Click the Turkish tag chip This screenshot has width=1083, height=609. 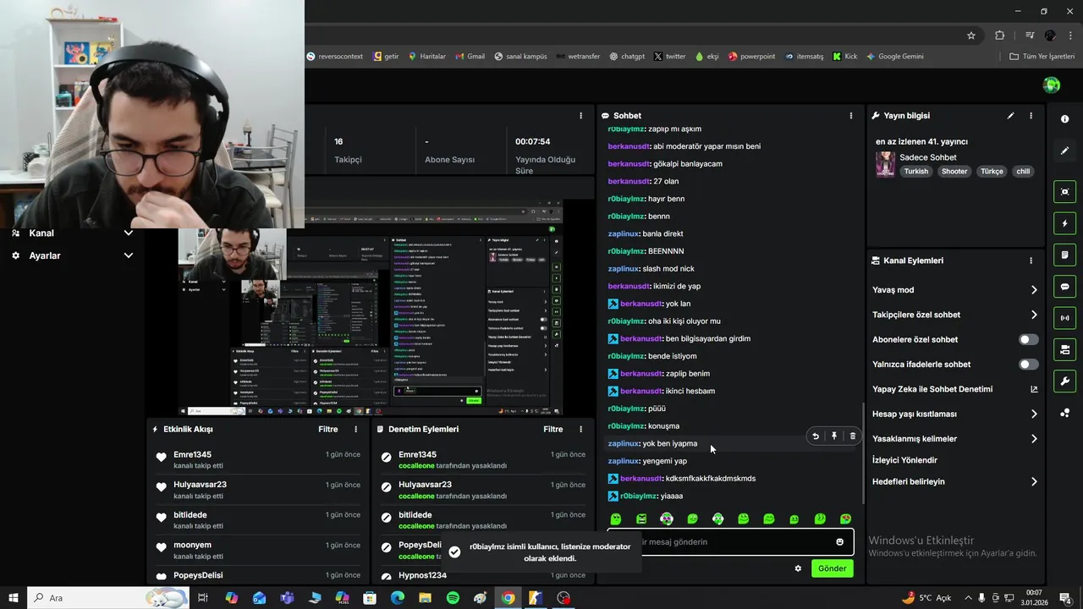click(x=915, y=171)
